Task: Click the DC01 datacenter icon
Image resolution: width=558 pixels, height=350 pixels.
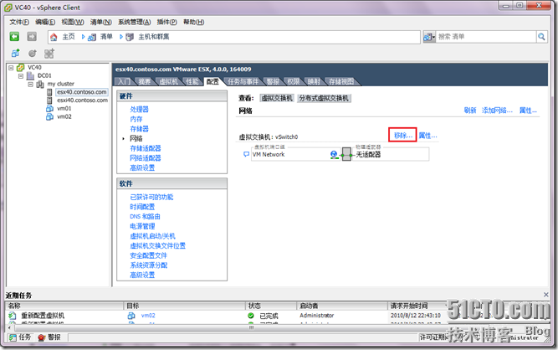Action: 31,75
